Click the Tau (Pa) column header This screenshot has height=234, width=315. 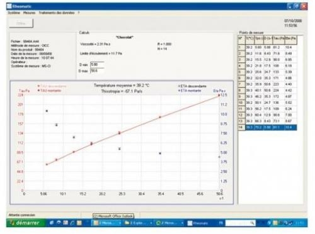pyautogui.click(x=278, y=40)
